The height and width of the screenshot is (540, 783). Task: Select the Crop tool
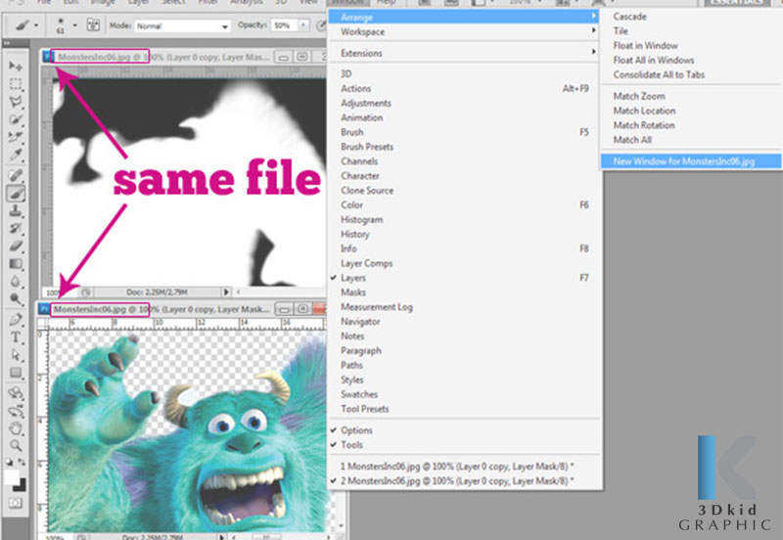(x=16, y=137)
